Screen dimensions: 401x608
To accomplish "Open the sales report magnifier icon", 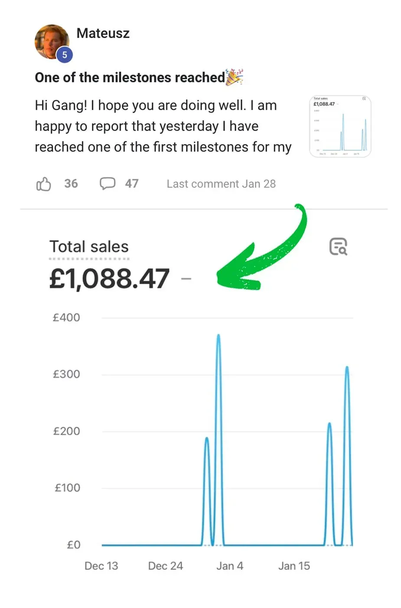I will 338,247.
